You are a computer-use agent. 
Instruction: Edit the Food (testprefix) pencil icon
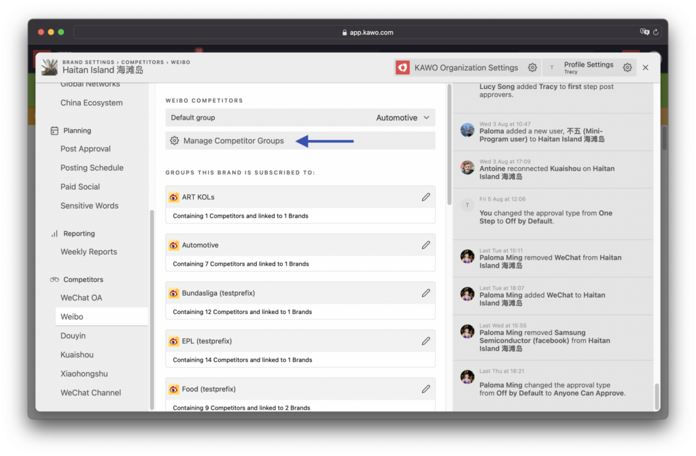pos(425,389)
